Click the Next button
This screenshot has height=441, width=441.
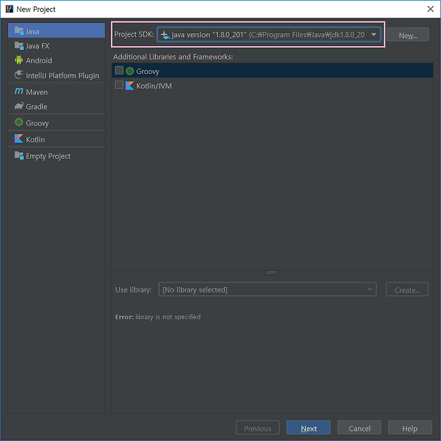click(308, 428)
